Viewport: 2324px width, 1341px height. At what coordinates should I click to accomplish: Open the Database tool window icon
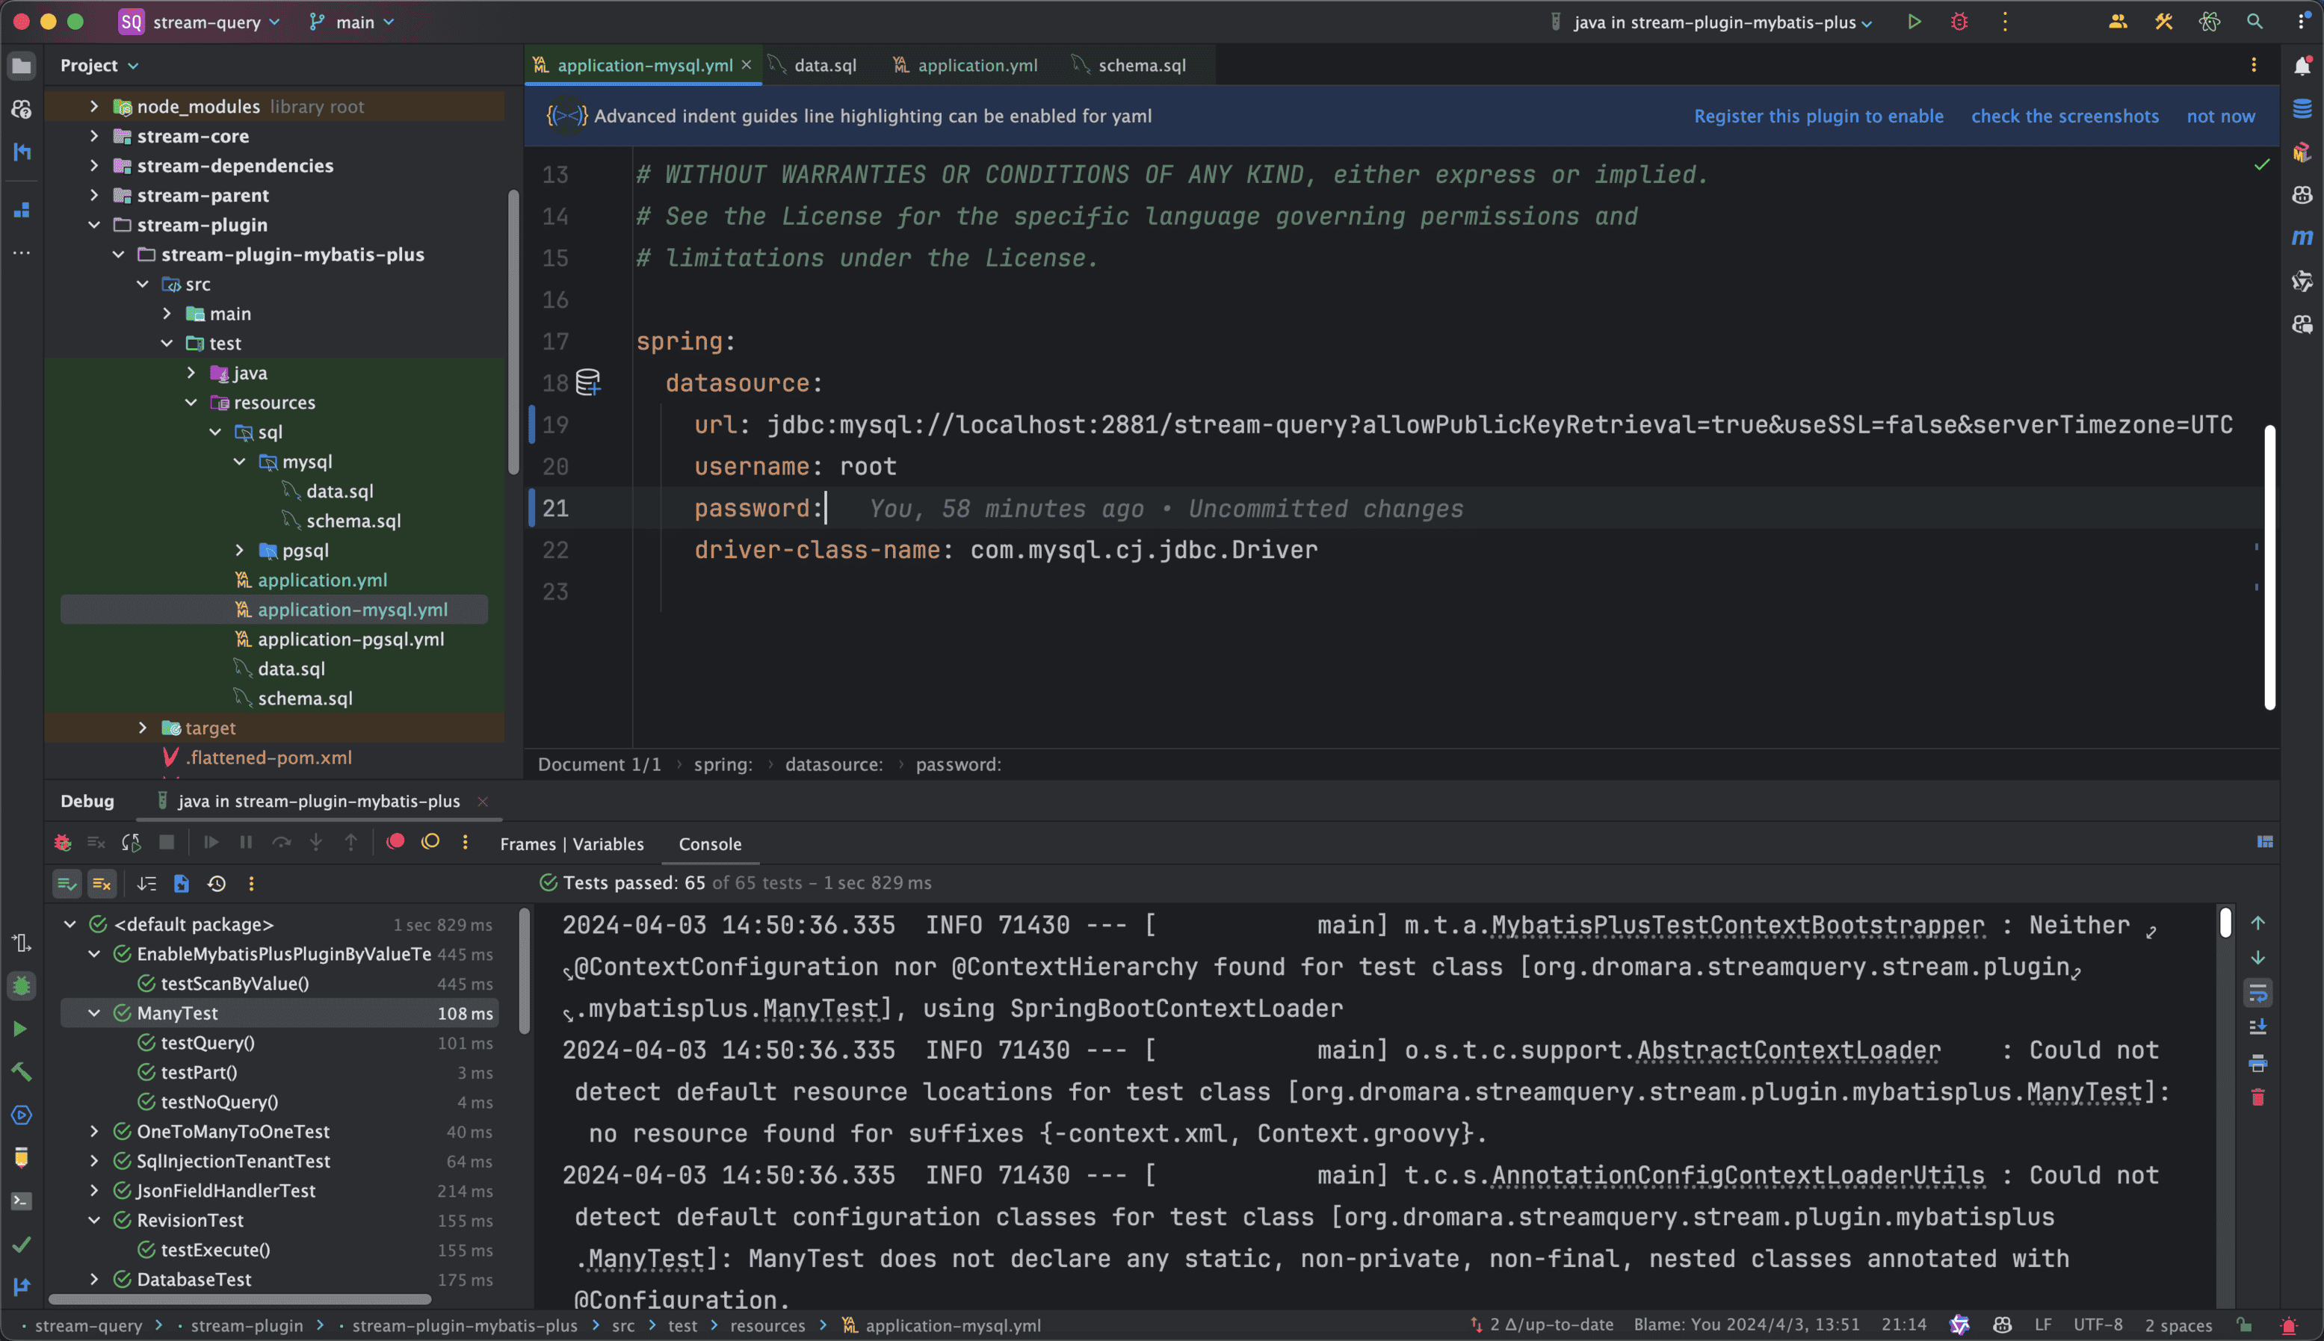pyautogui.click(x=2302, y=108)
